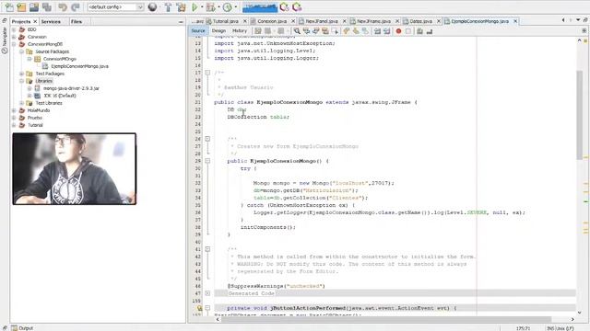Image resolution: width=590 pixels, height=331 pixels.
Task: Click the blue memory usage bar
Action: (260, 7)
